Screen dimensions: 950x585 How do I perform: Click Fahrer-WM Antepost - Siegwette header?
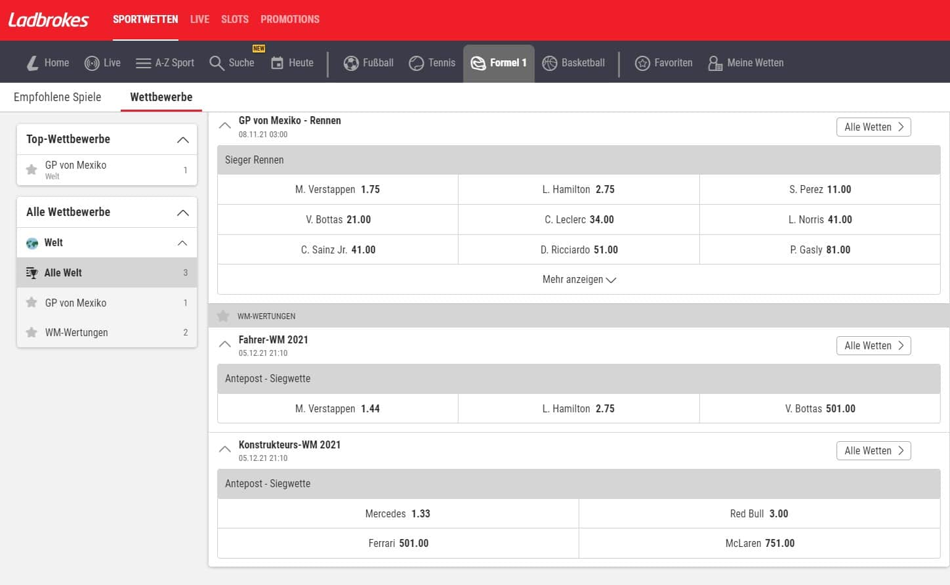coord(579,379)
